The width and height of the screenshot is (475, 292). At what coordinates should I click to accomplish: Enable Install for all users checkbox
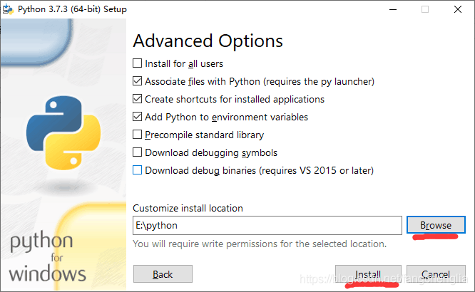137,63
